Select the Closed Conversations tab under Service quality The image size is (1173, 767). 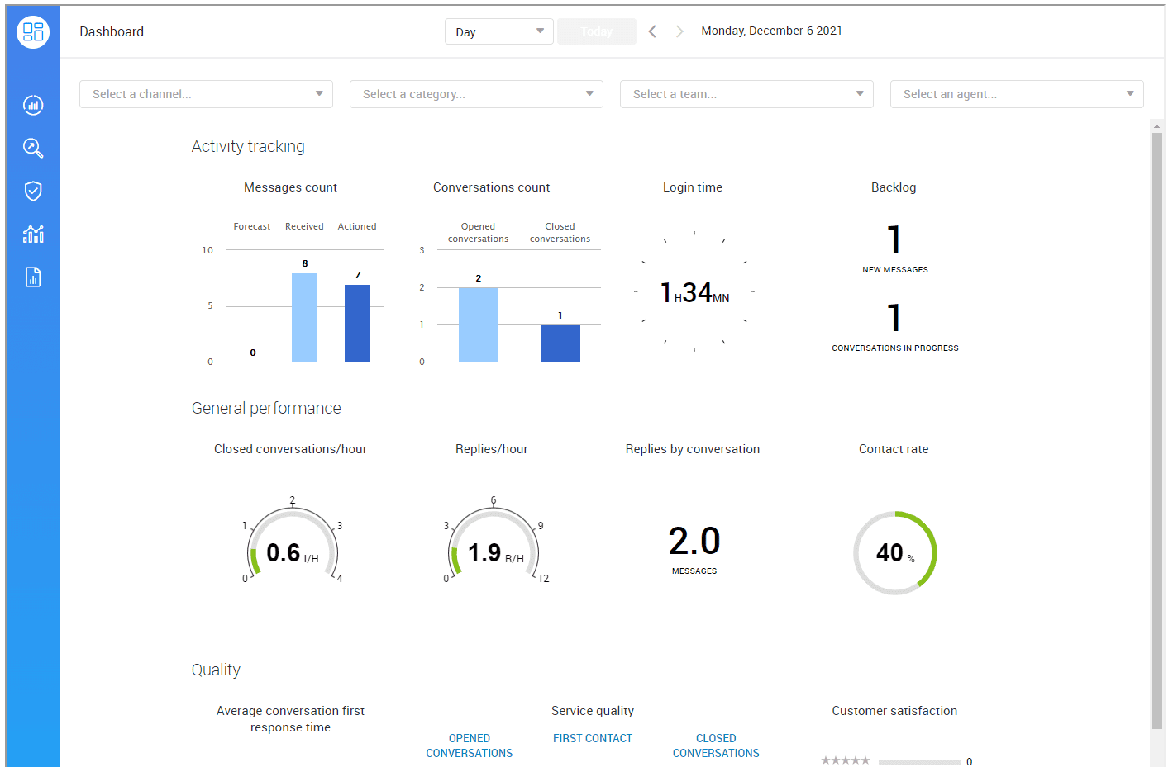[x=716, y=746]
